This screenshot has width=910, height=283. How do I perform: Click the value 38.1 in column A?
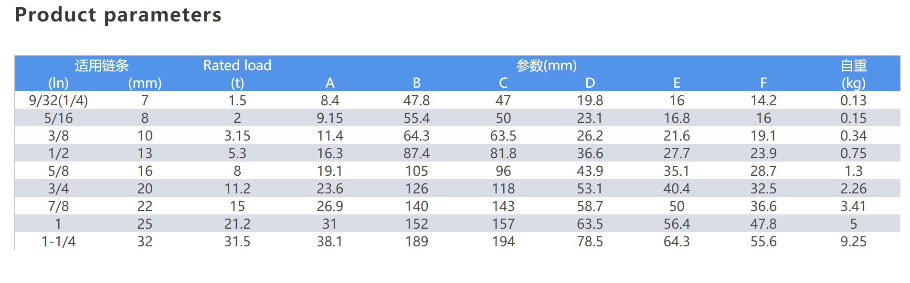(x=330, y=242)
